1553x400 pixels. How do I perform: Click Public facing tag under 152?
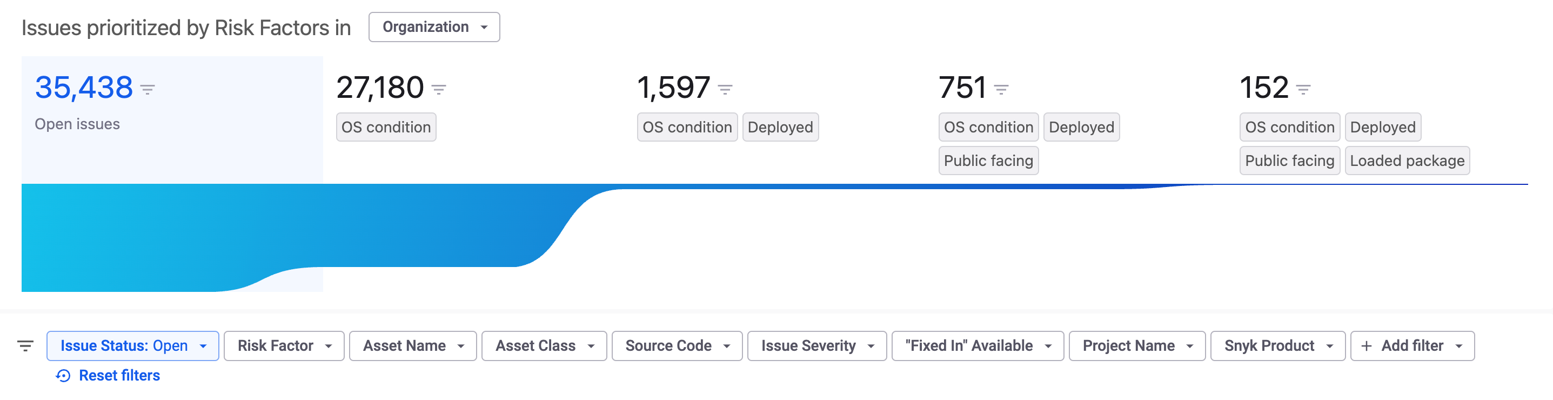(1289, 161)
